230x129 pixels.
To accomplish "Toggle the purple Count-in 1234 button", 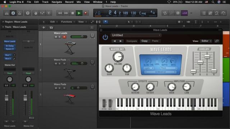I will (184, 13).
